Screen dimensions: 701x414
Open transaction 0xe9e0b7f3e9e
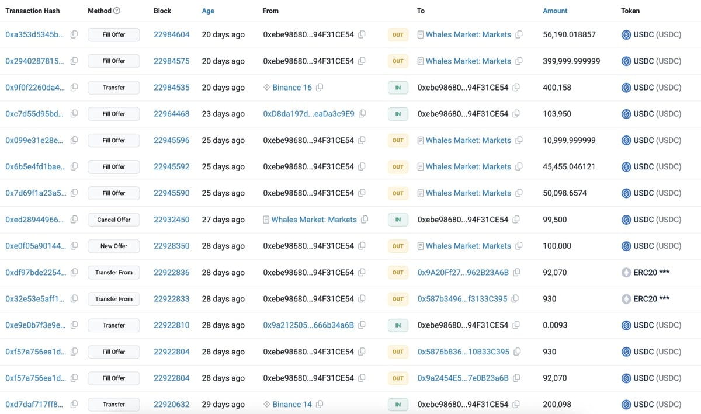coord(36,325)
